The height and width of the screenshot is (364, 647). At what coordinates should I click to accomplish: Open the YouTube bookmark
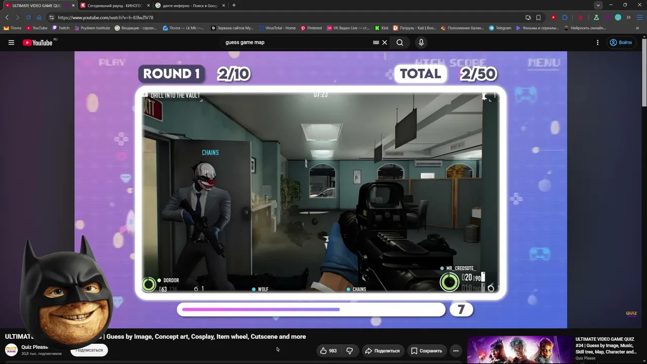pos(37,28)
